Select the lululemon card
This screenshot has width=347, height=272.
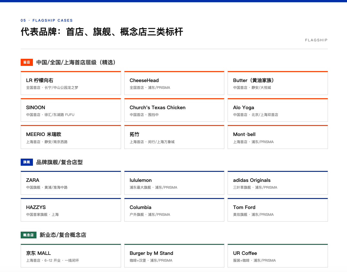[174, 183]
